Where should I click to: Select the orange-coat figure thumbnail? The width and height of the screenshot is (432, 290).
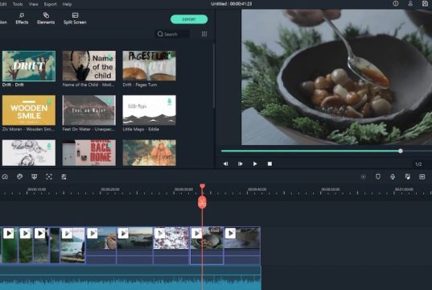tap(149, 152)
